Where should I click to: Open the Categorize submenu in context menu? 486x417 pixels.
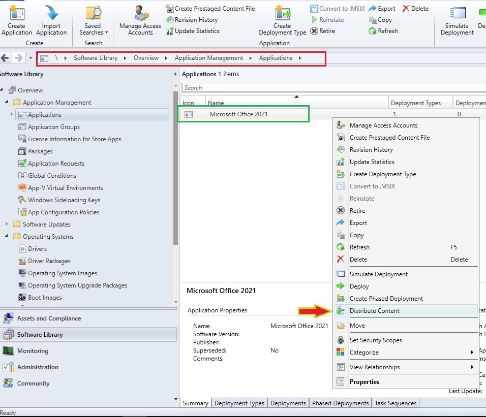(406, 352)
